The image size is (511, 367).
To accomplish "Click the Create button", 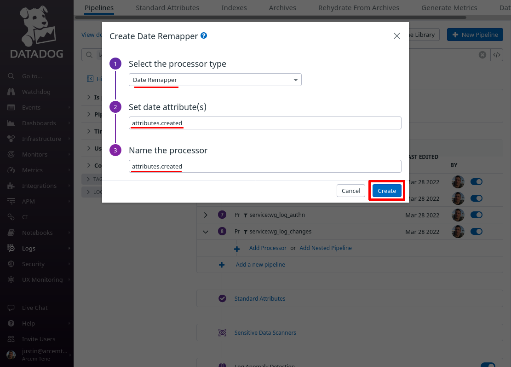I will tap(387, 191).
